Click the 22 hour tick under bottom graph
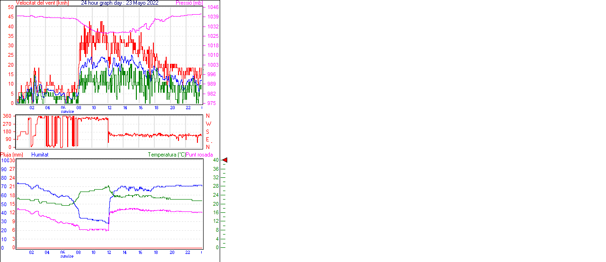Screen dimensions: 606x262 [188, 253]
